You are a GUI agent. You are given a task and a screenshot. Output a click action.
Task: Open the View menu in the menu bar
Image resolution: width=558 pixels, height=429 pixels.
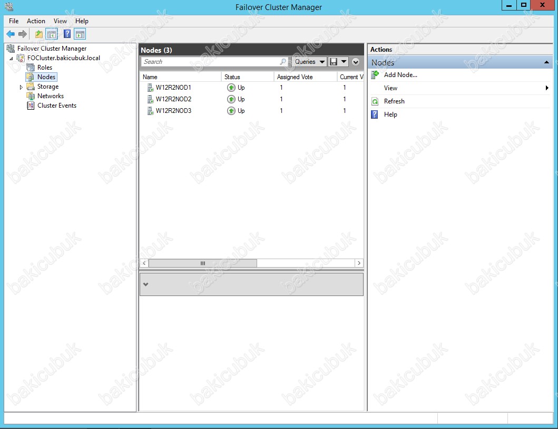(x=60, y=21)
